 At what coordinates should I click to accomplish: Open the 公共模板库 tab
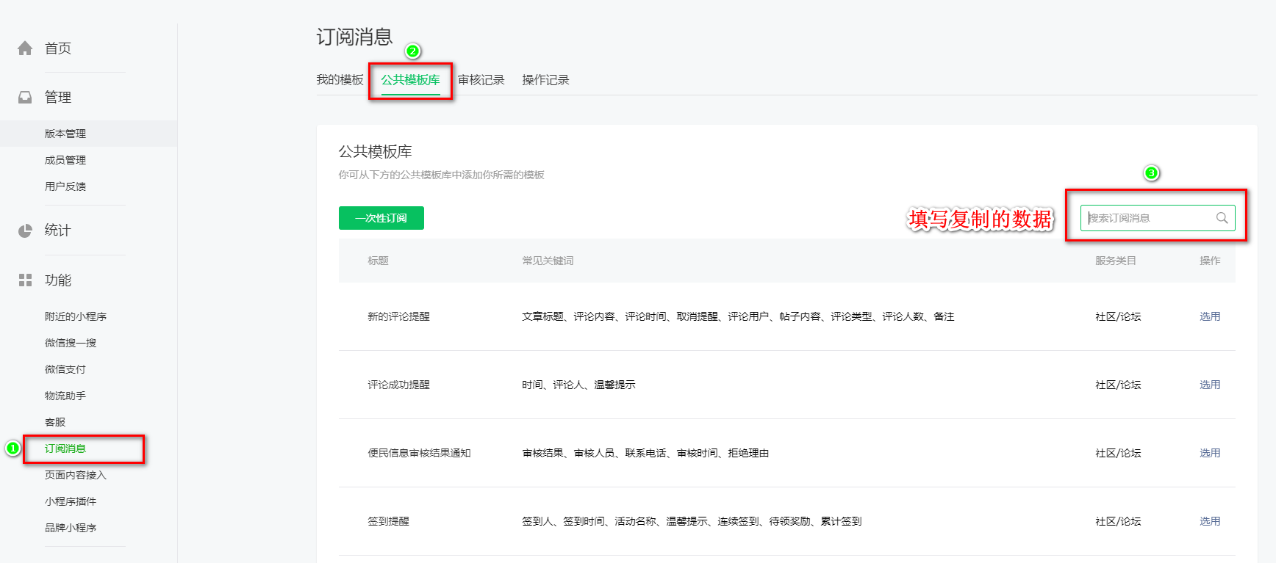pyautogui.click(x=410, y=80)
